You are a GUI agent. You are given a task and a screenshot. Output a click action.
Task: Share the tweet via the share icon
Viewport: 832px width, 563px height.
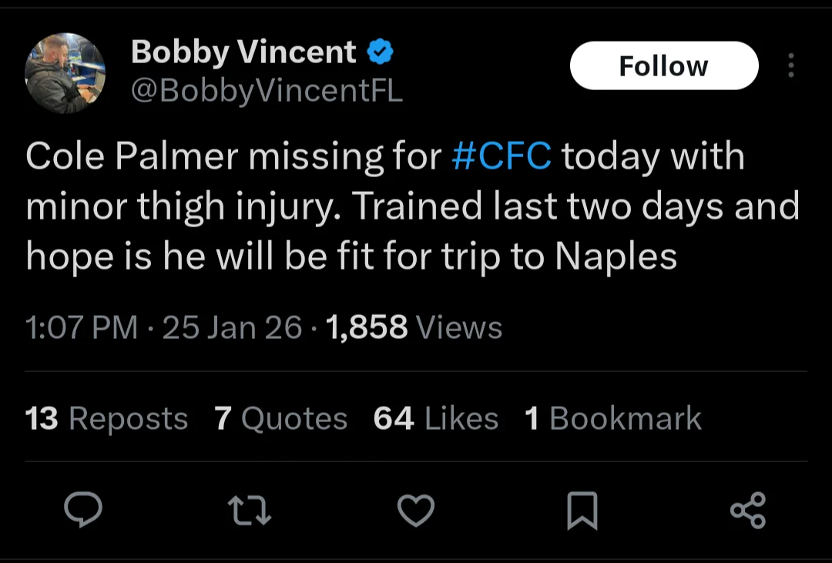click(x=747, y=510)
